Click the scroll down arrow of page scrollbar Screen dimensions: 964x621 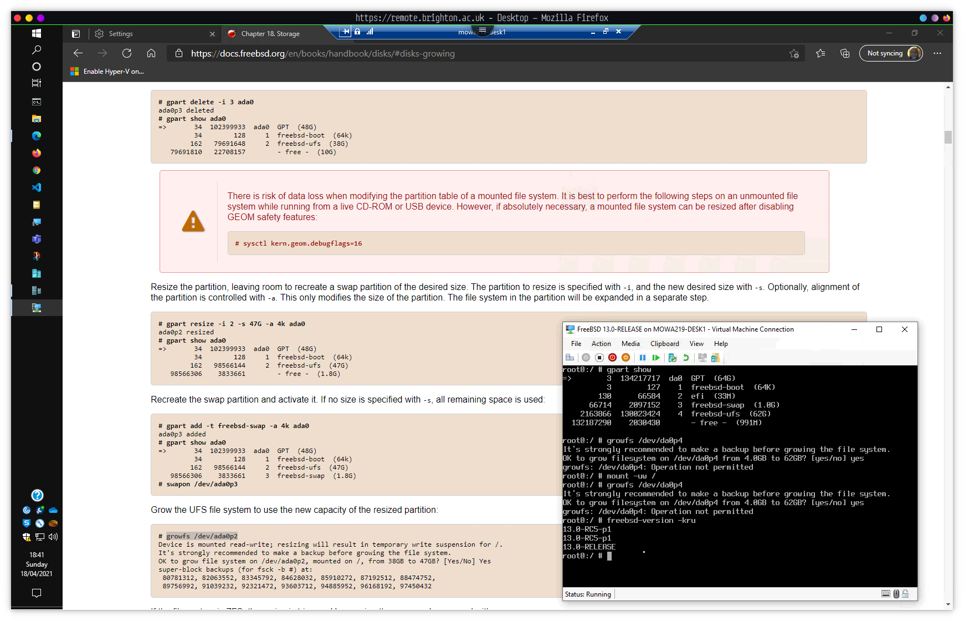coord(948,605)
